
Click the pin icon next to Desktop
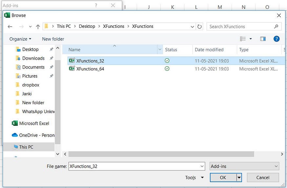pos(51,49)
